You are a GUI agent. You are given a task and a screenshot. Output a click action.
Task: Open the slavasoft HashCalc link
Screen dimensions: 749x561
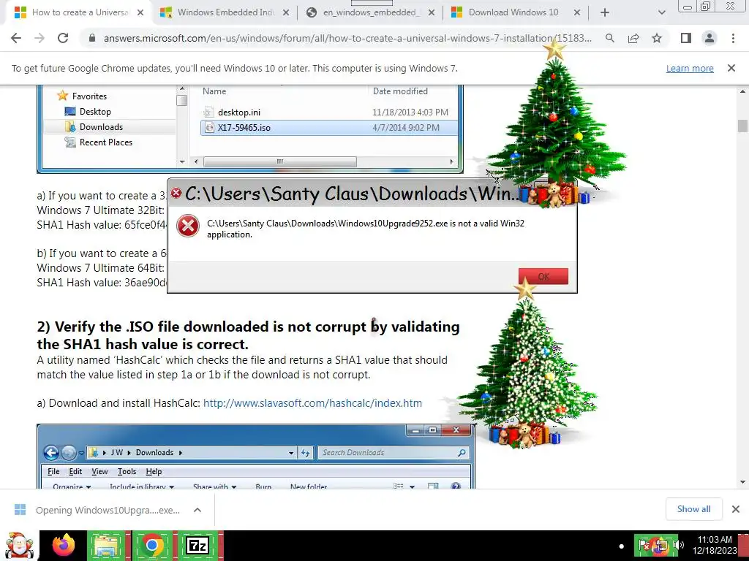[x=312, y=403]
